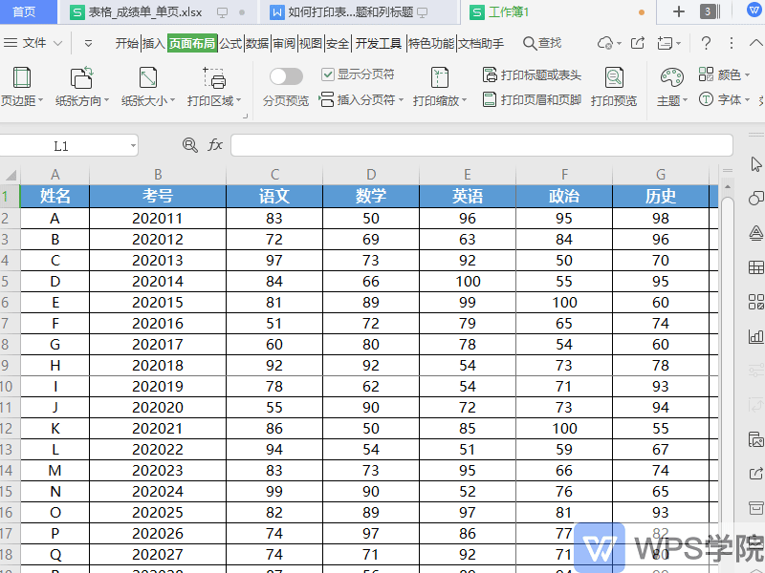Open 打印预览 print preview
This screenshot has width=765, height=573.
click(614, 87)
